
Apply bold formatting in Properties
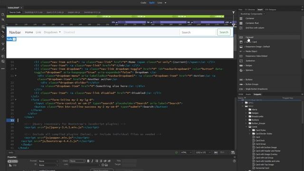click(x=88, y=161)
